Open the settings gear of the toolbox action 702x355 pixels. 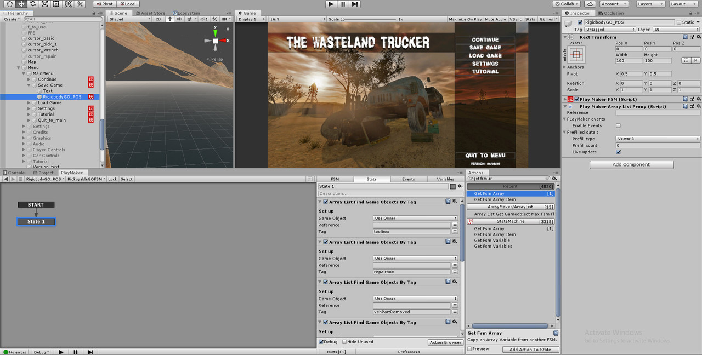pyautogui.click(x=455, y=202)
